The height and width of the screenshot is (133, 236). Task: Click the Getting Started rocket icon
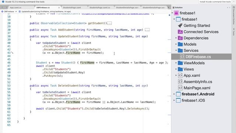(x=180, y=25)
